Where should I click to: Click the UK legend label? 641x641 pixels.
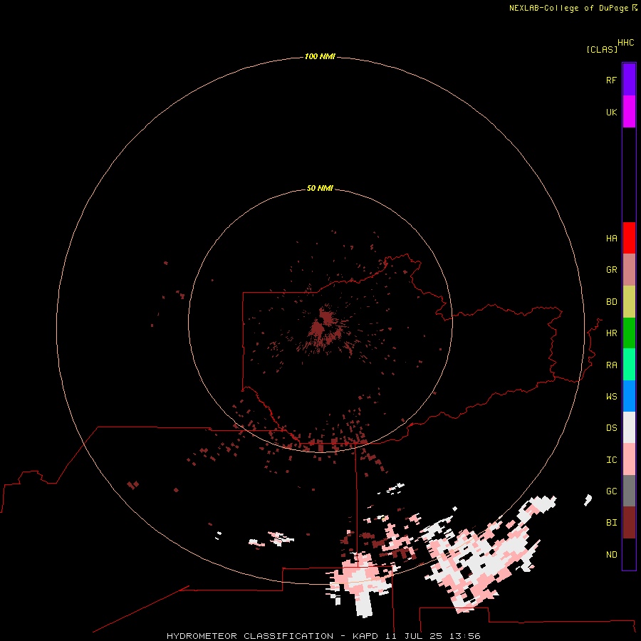click(x=612, y=112)
